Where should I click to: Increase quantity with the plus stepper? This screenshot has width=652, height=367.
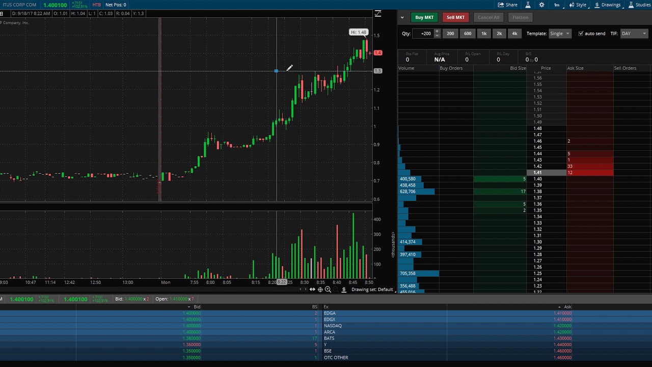click(x=437, y=32)
